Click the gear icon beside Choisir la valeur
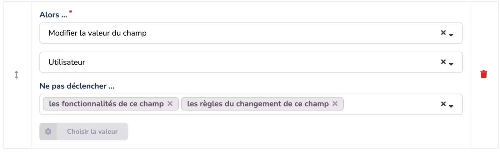This screenshot has width=500, height=152. (x=48, y=131)
